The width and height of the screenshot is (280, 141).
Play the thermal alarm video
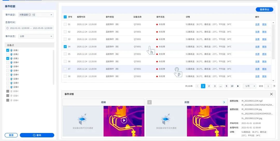[x=124, y=120]
